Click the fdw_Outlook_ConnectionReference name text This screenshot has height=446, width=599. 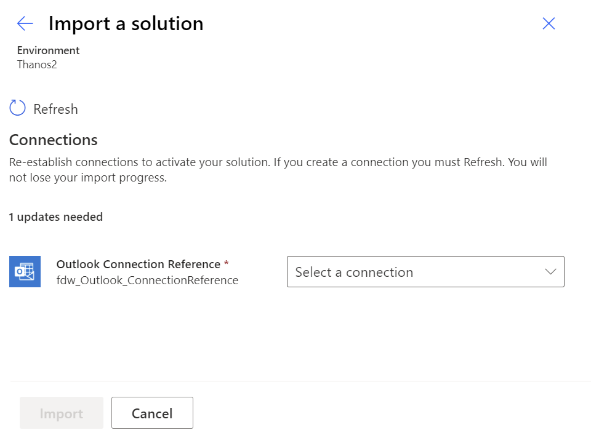pyautogui.click(x=147, y=281)
